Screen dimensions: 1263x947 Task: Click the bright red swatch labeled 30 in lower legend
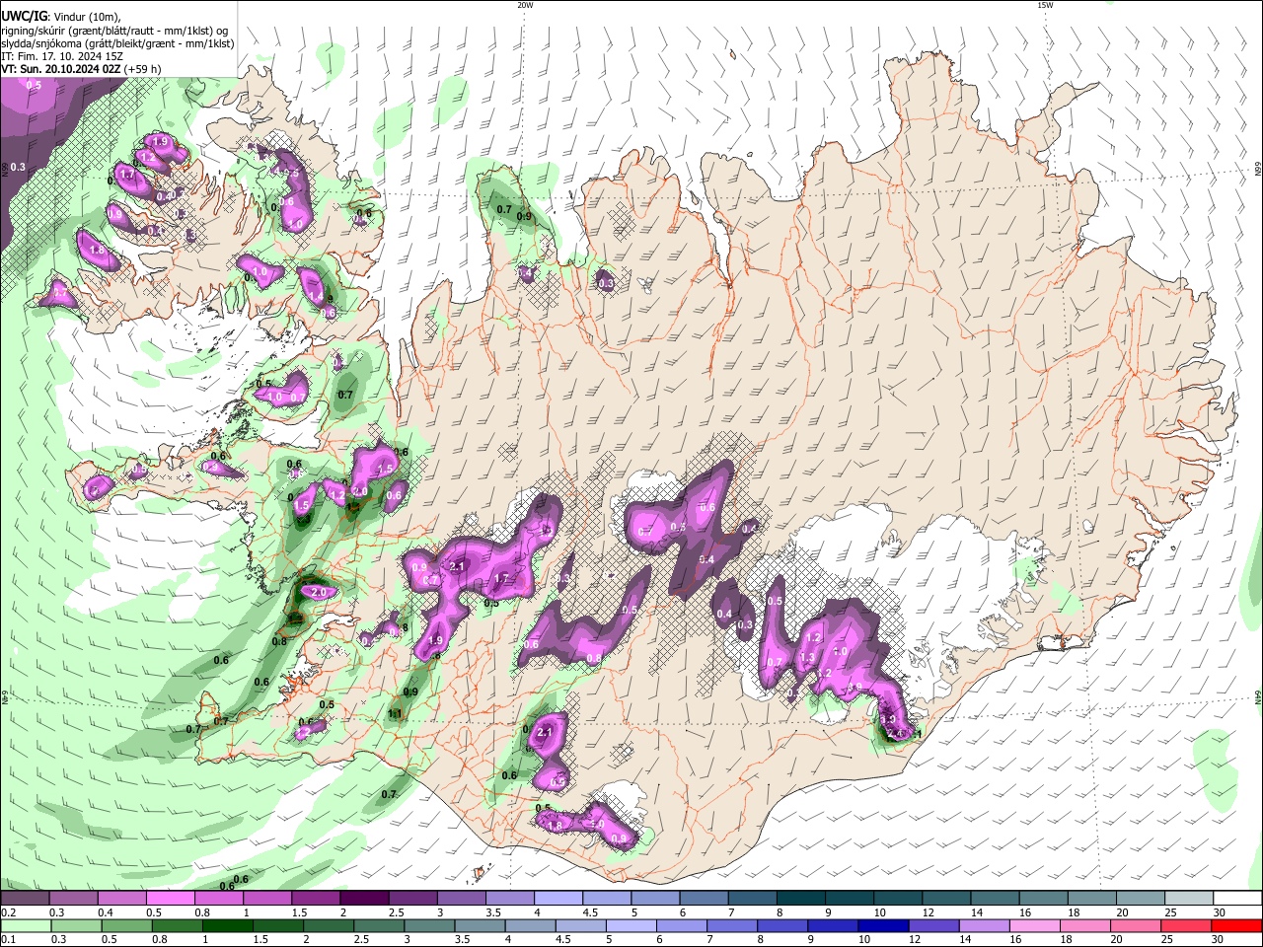pyautogui.click(x=1236, y=926)
